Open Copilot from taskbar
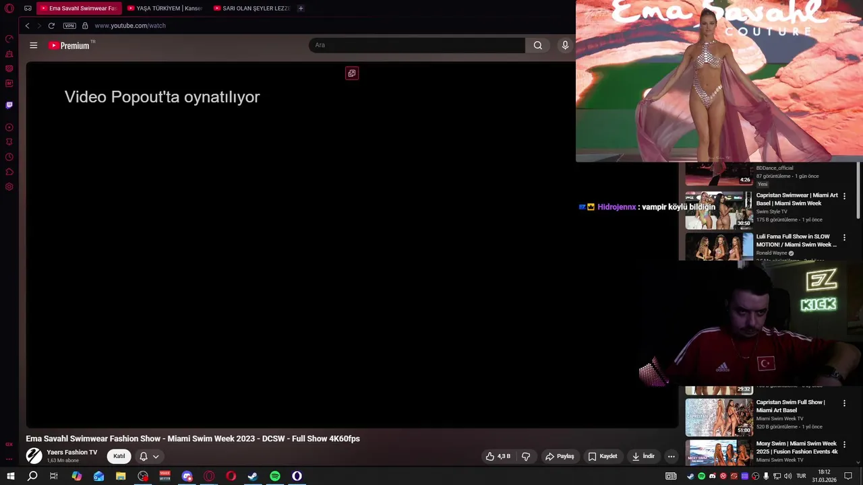This screenshot has height=485, width=863. (77, 476)
